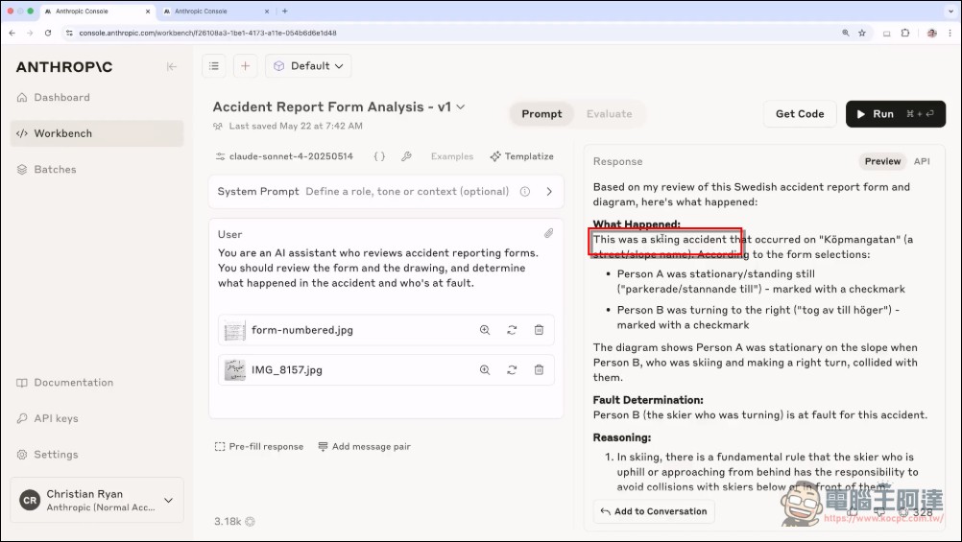Preview IMG_8157.jpg with zoom icon

tap(485, 369)
